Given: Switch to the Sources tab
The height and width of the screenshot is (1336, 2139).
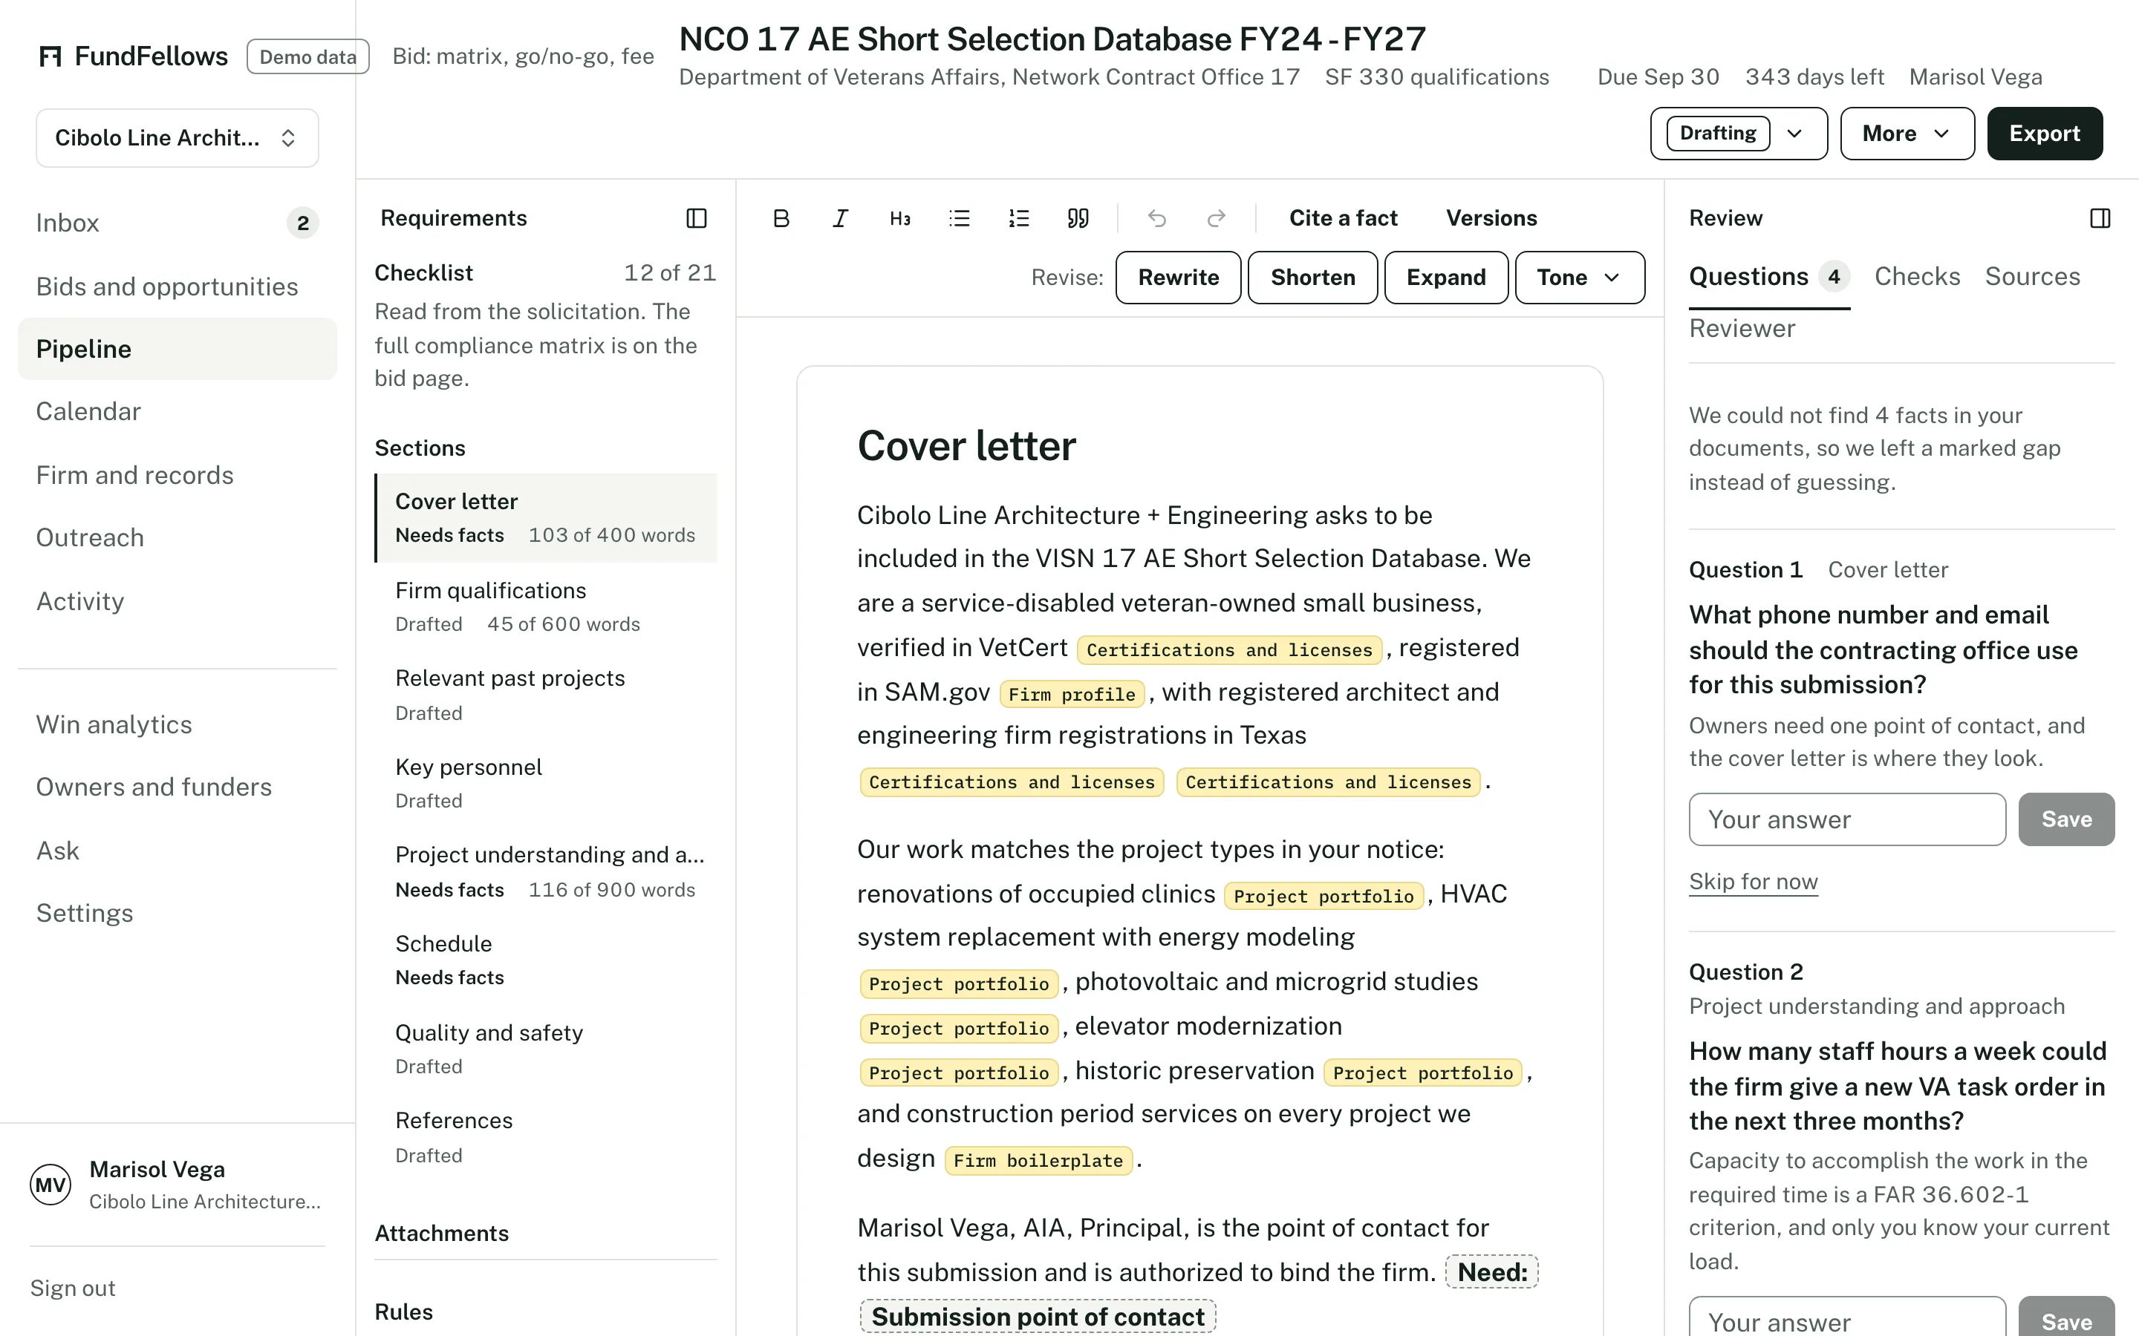Looking at the screenshot, I should tap(2032, 277).
